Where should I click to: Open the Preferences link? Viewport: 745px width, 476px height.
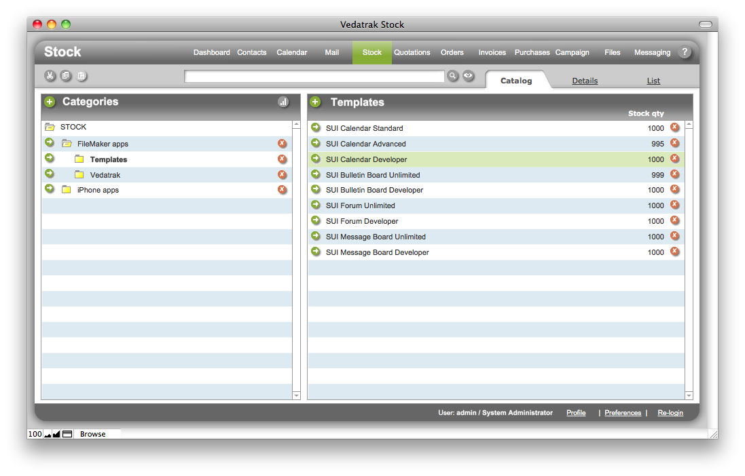coord(623,412)
